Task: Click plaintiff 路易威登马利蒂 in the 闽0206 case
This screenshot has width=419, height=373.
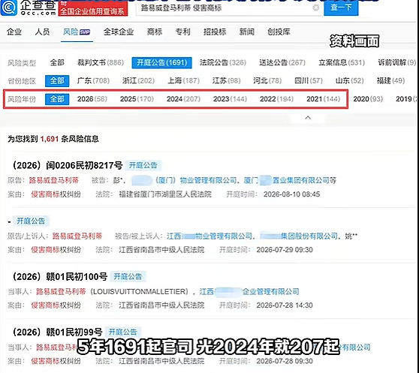Action: (x=54, y=180)
